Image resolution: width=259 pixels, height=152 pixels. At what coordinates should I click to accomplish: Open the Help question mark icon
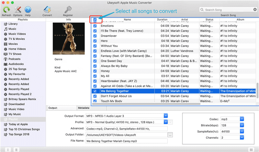[x=28, y=10]
